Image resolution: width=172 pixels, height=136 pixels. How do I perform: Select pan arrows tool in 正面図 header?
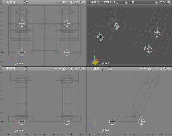click(x=71, y=69)
